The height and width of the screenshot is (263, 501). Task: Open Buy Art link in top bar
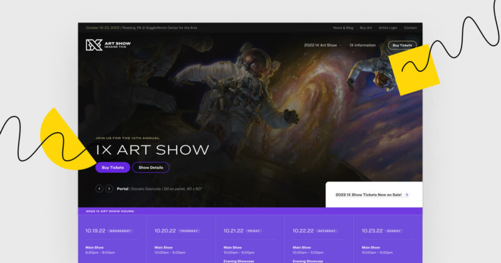pyautogui.click(x=366, y=28)
